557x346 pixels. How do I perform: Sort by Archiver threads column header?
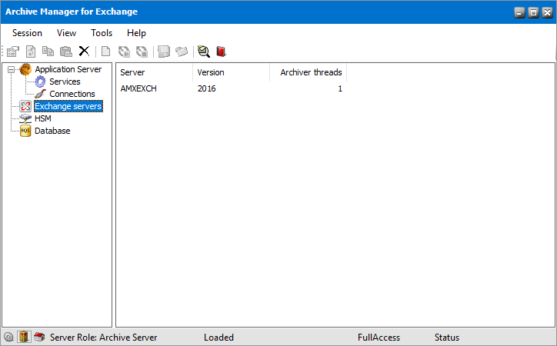[309, 72]
